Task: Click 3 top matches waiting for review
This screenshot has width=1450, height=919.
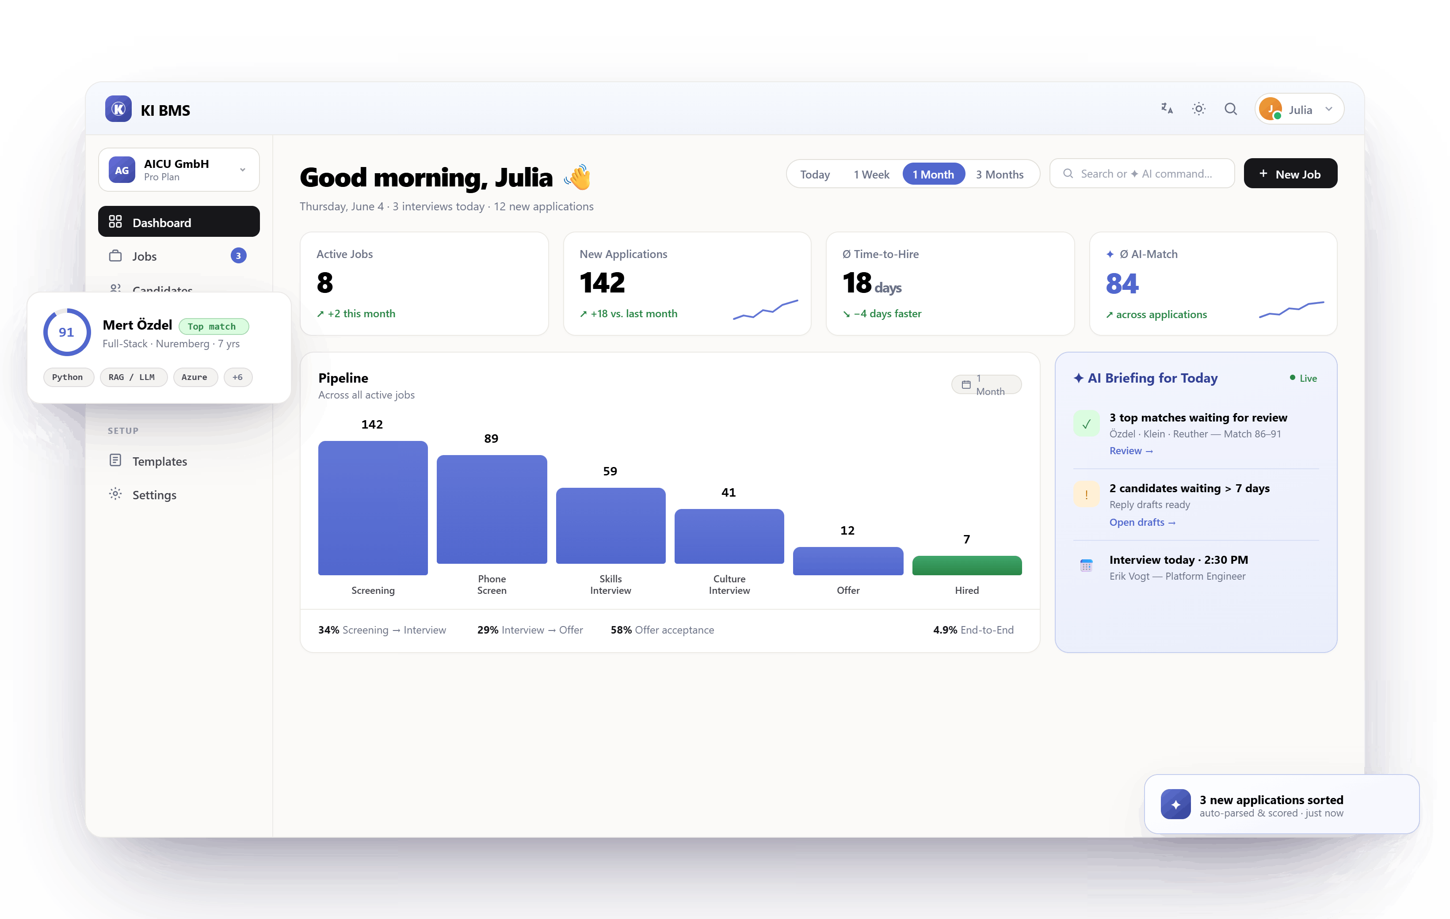Action: [1198, 417]
